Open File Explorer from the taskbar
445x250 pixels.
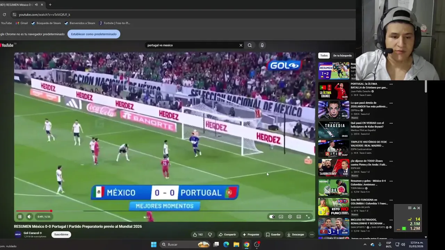[x=236, y=244]
